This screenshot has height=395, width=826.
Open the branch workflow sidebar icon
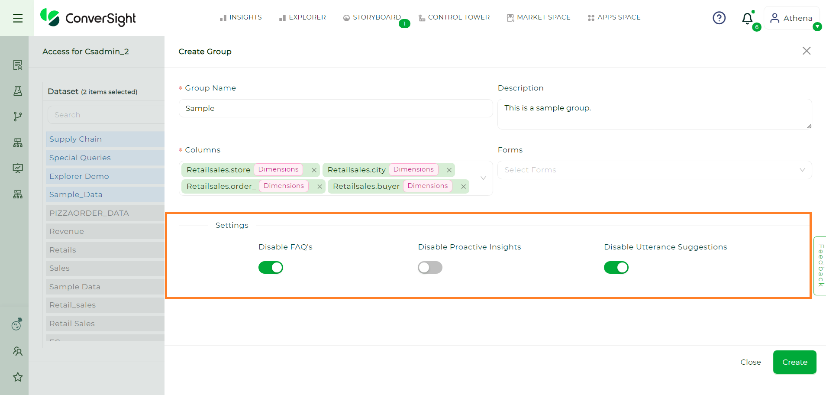tap(18, 117)
